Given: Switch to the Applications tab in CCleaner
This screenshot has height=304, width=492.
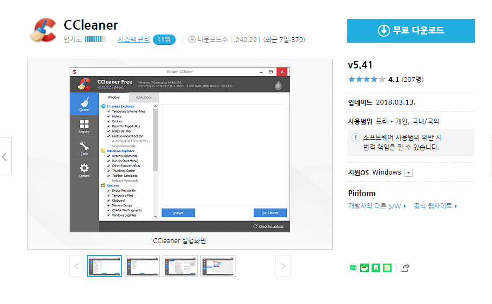Looking at the screenshot, I should tap(144, 98).
